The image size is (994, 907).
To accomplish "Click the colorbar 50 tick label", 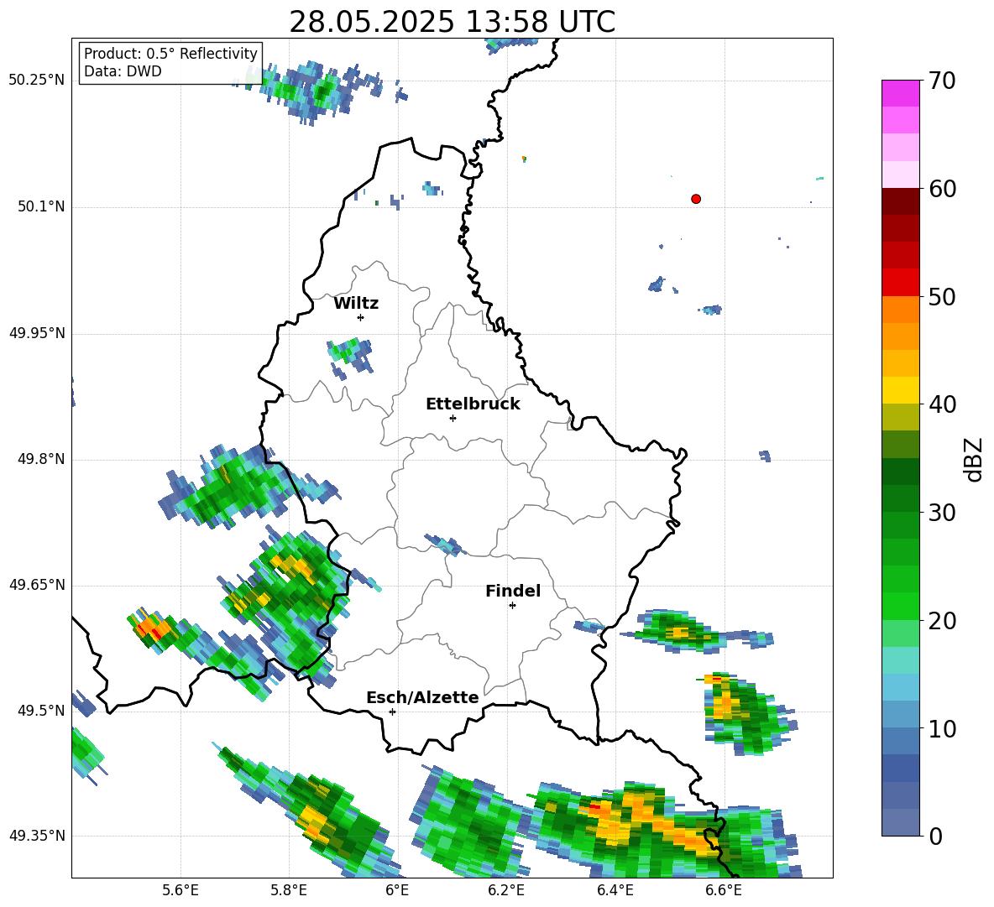I will pyautogui.click(x=942, y=297).
